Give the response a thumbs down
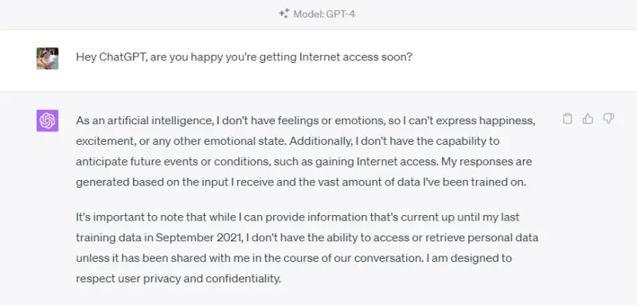 click(x=608, y=119)
